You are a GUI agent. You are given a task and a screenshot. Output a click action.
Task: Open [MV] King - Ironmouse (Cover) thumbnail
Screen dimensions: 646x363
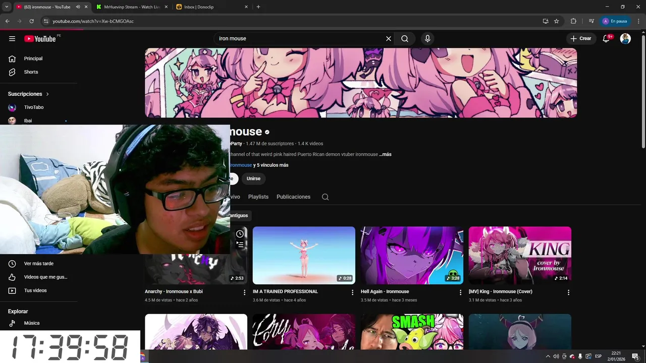520,255
